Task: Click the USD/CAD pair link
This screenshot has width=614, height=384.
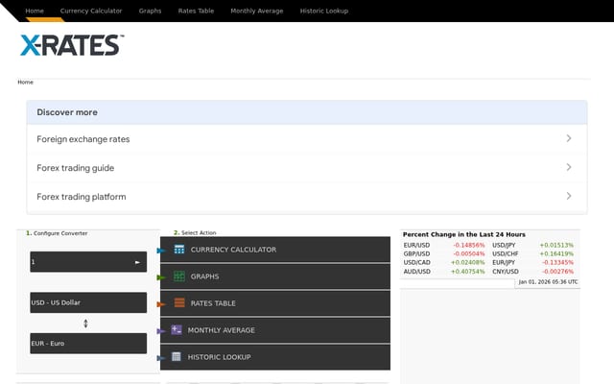Action: [417, 262]
